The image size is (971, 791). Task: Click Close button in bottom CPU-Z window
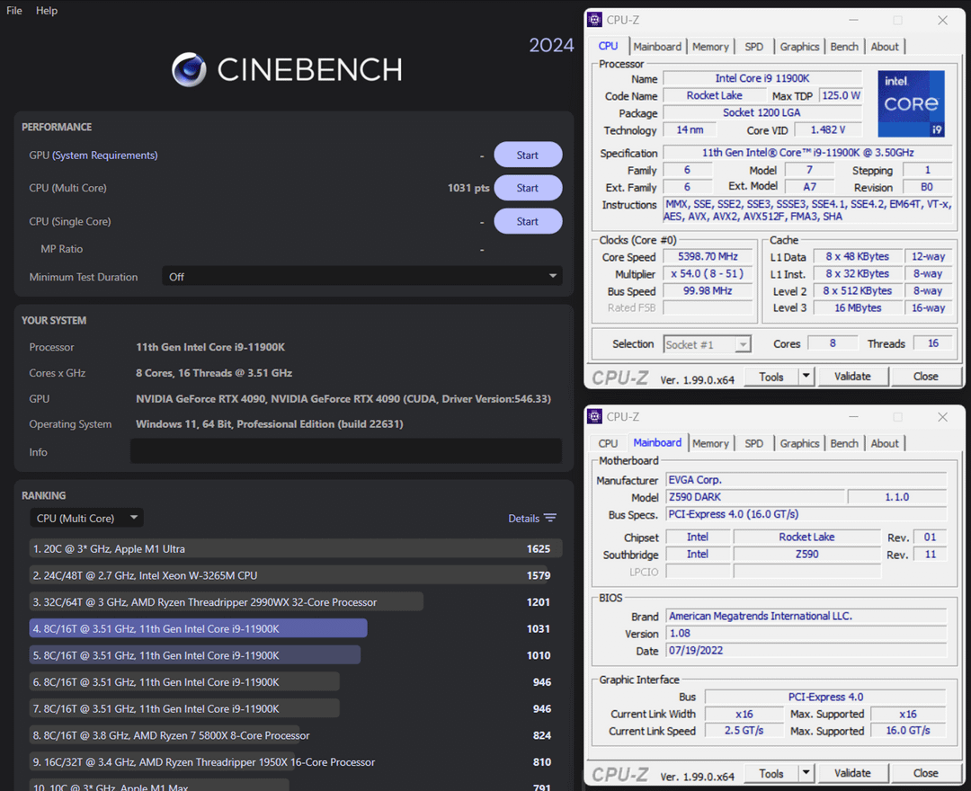click(925, 774)
